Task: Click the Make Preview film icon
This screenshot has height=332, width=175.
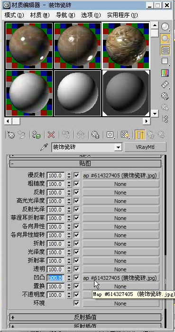Action: 165,85
